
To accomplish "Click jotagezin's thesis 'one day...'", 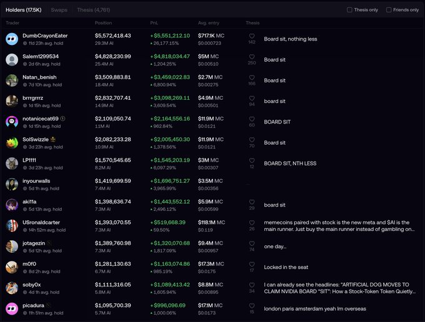I will pyautogui.click(x=275, y=246).
